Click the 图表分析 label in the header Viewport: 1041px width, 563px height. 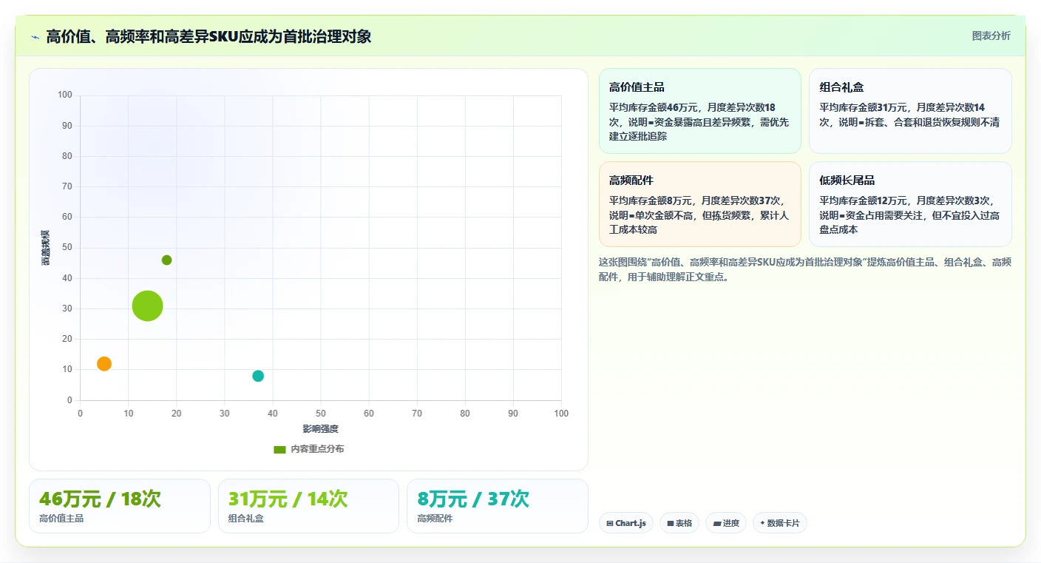click(x=991, y=36)
